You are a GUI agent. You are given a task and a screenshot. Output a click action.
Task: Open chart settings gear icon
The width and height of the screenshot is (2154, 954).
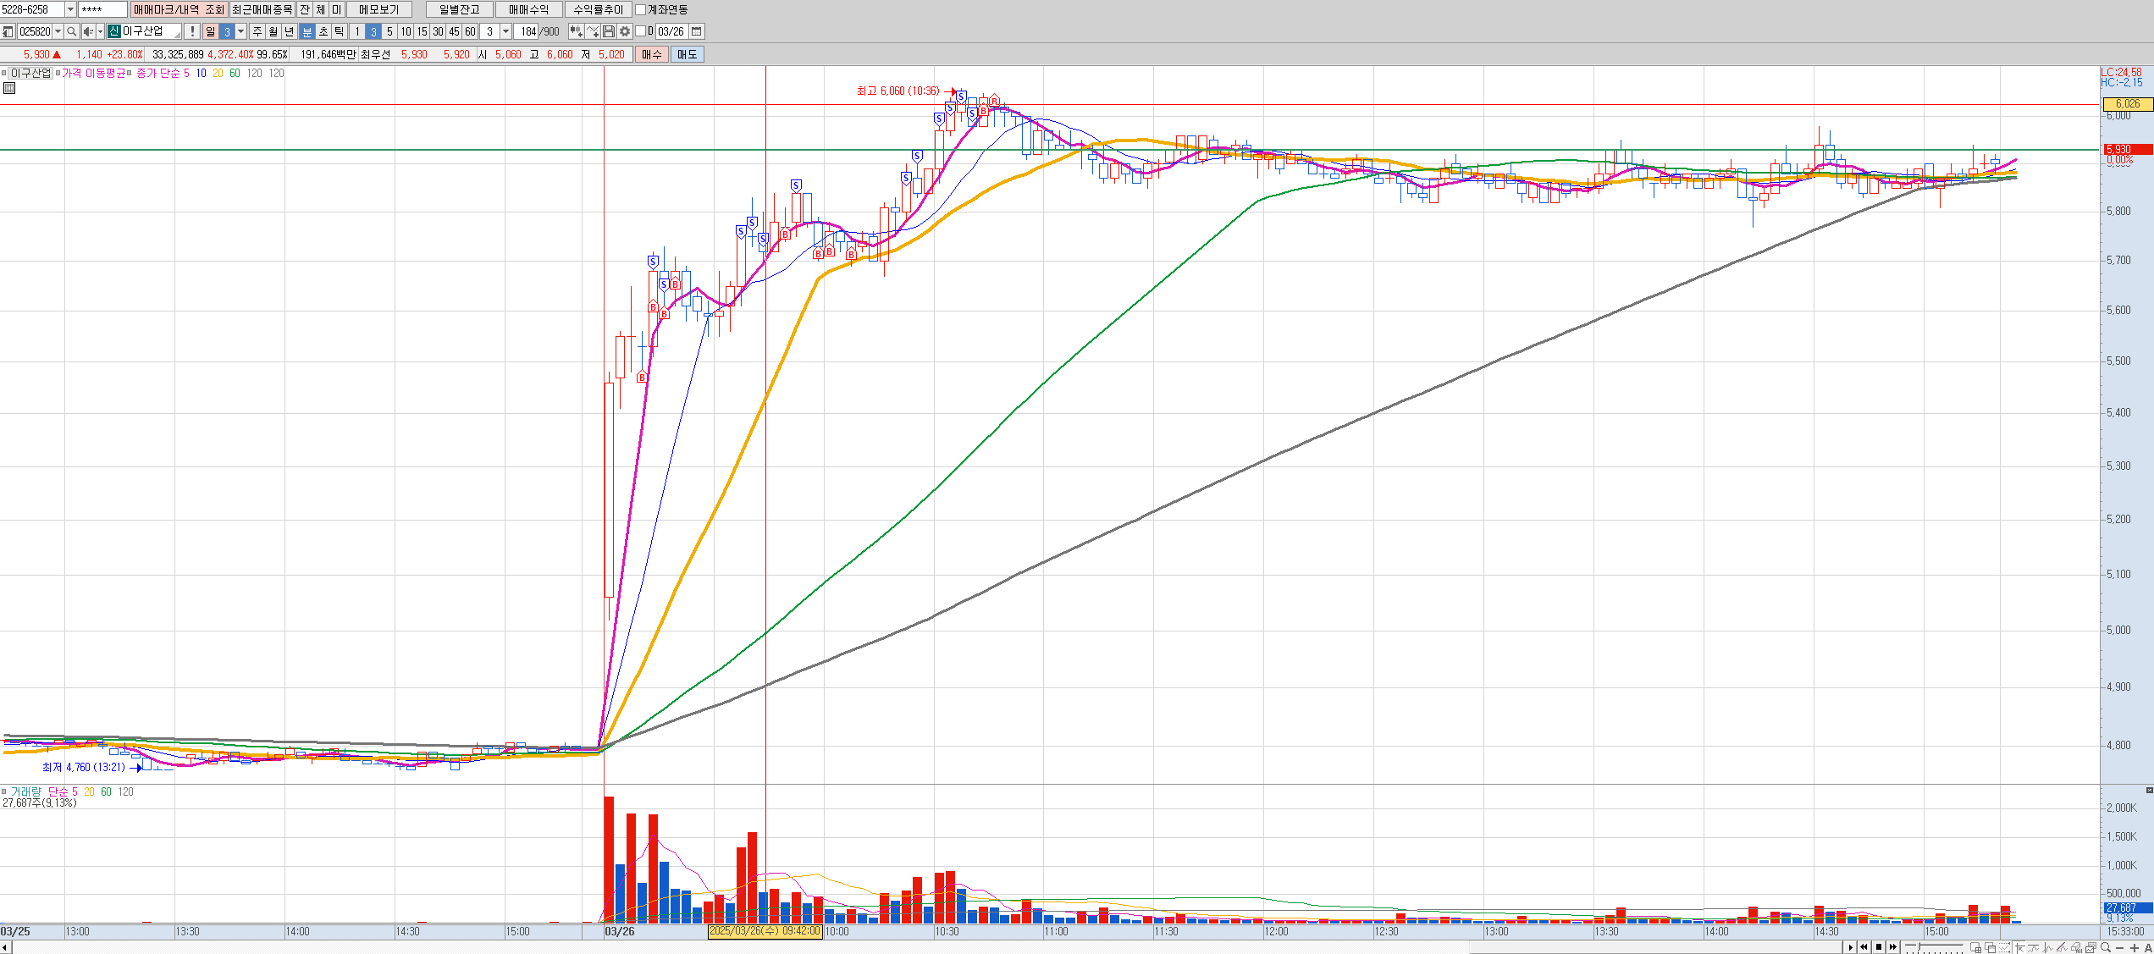point(625,31)
